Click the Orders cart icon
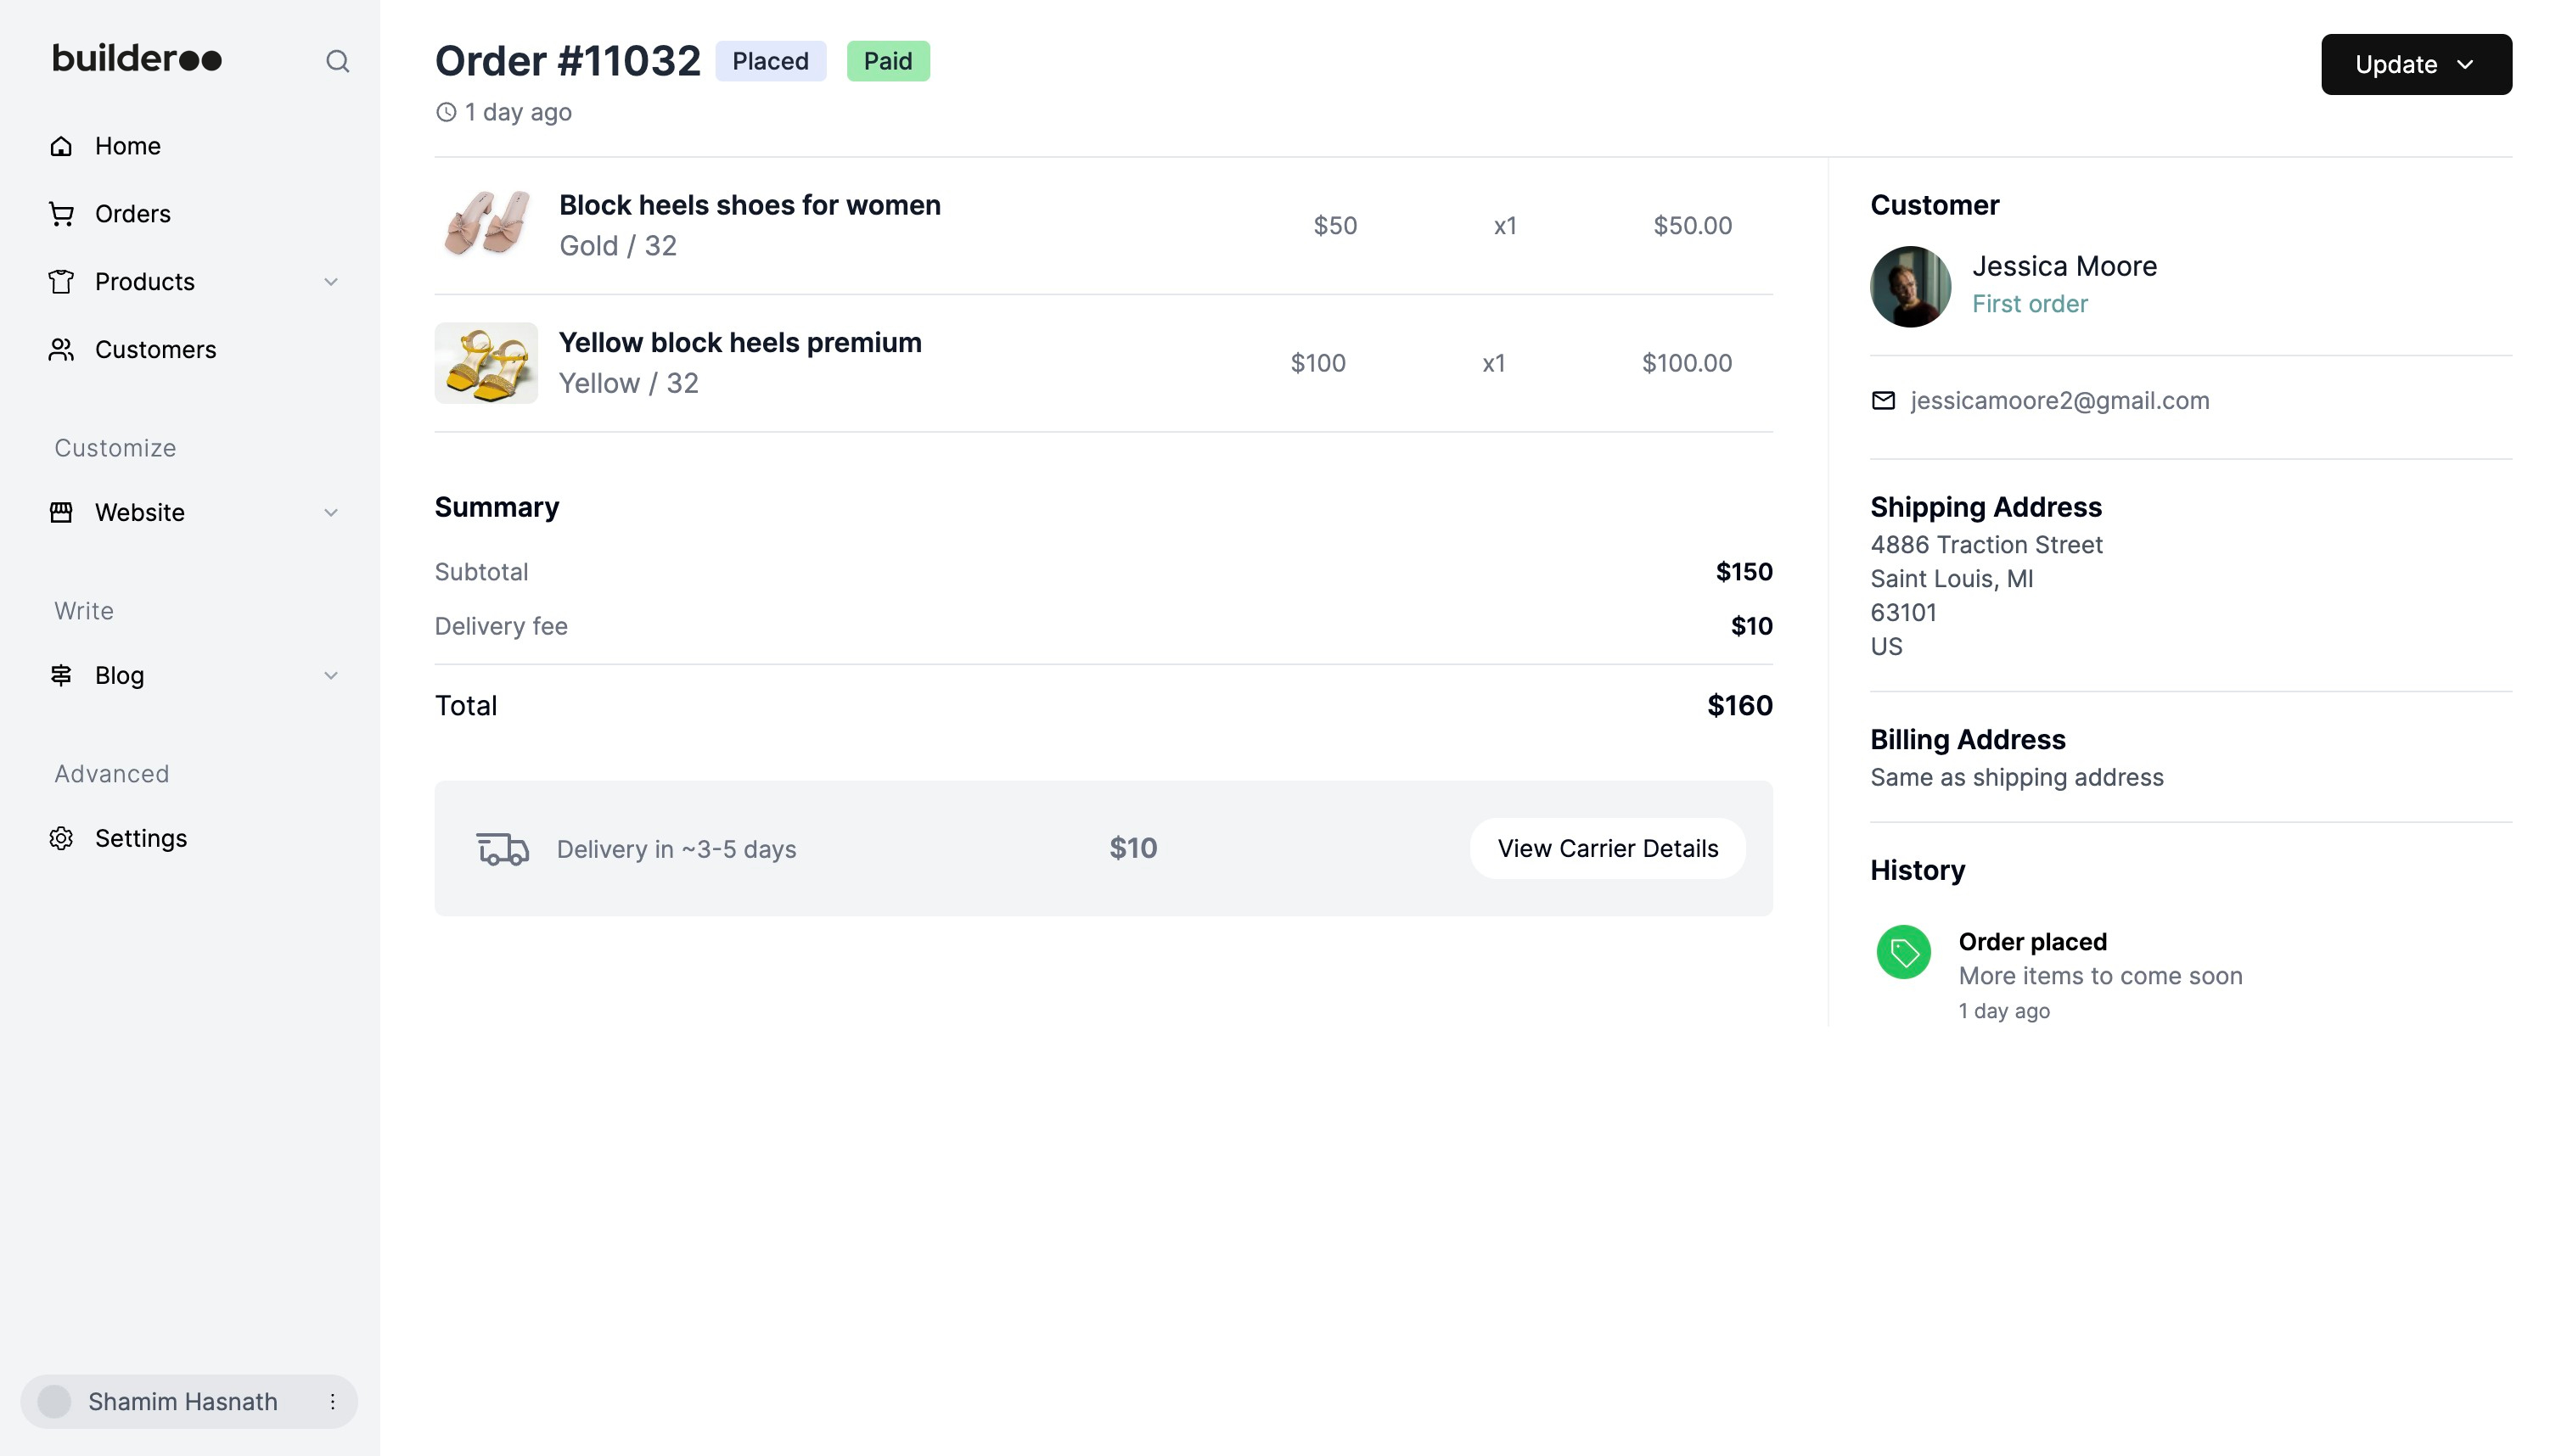The width and height of the screenshot is (2567, 1456). click(x=61, y=214)
